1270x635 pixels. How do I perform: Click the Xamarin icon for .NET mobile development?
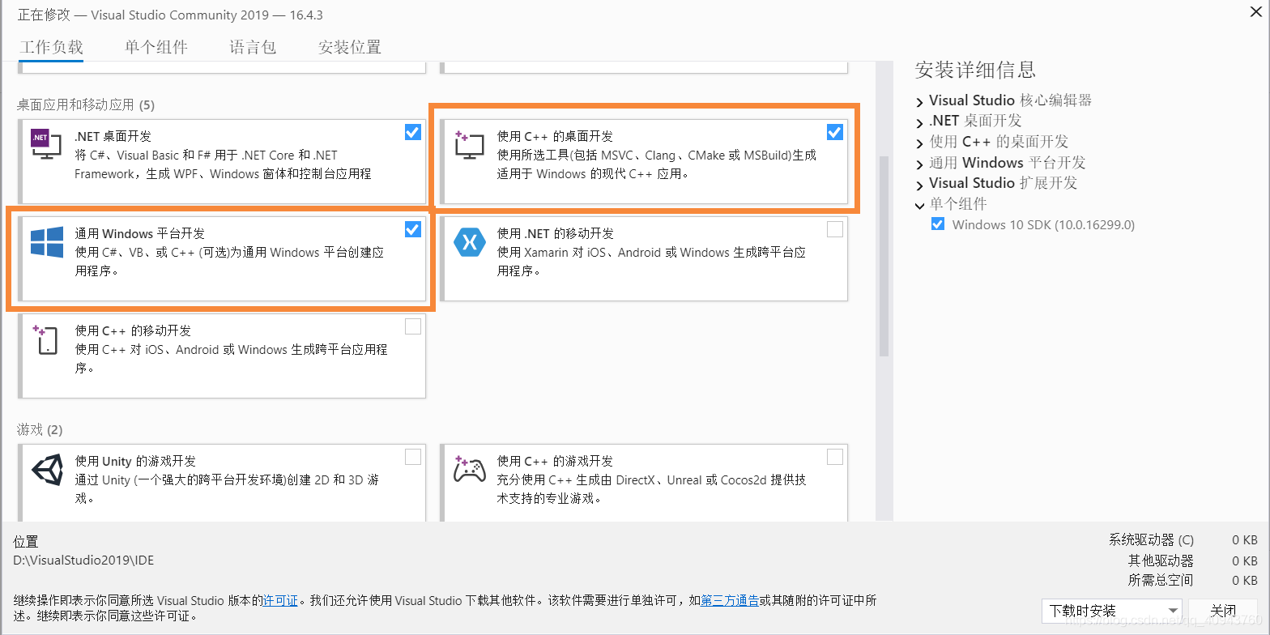coord(470,242)
